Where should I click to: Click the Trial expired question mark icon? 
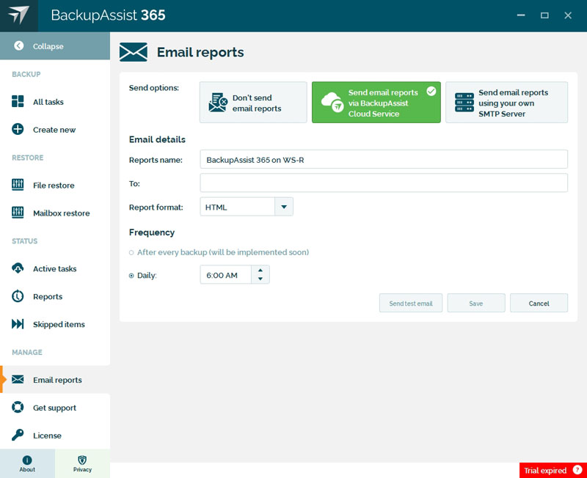coord(577,470)
